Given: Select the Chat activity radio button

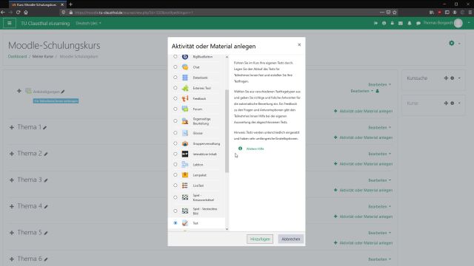Looking at the screenshot, I should [x=176, y=67].
